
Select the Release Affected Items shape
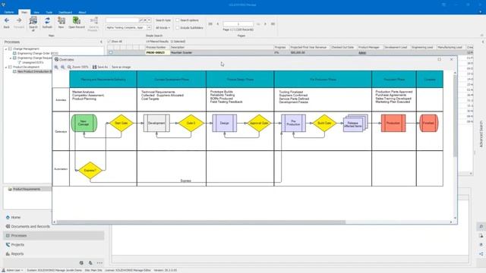click(355, 123)
